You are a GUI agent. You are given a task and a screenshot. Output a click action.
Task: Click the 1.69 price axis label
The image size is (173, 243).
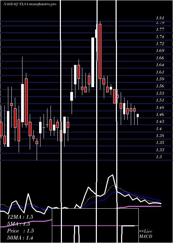click(160, 51)
